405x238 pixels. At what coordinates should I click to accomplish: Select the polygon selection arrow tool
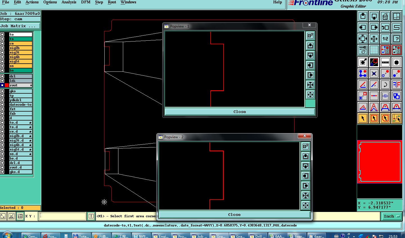pos(385,118)
